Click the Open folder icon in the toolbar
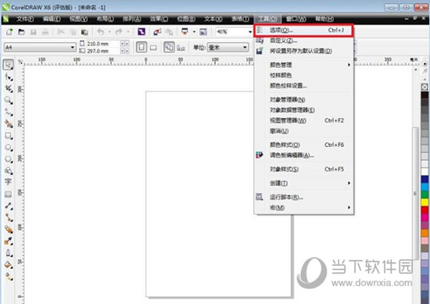Image resolution: width=430 pixels, height=304 pixels. (21, 32)
